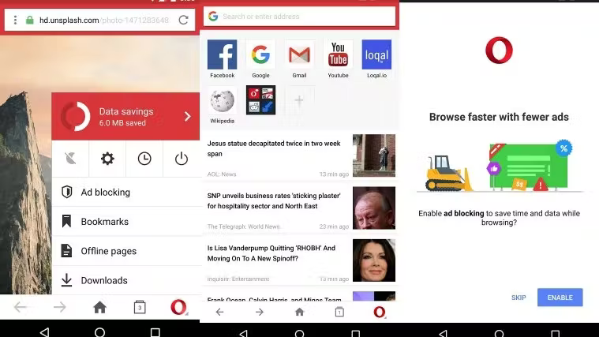Open Offline pages menu entry
This screenshot has width=599, height=337.
125,251
